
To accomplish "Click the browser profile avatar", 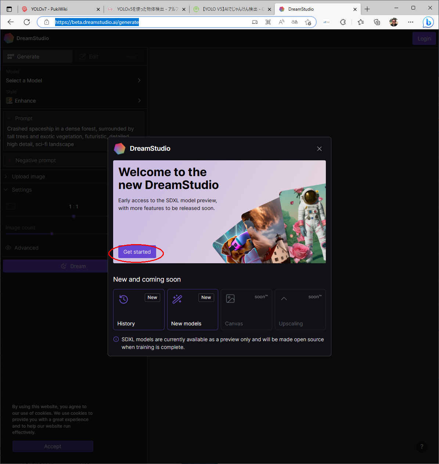I will coord(393,22).
